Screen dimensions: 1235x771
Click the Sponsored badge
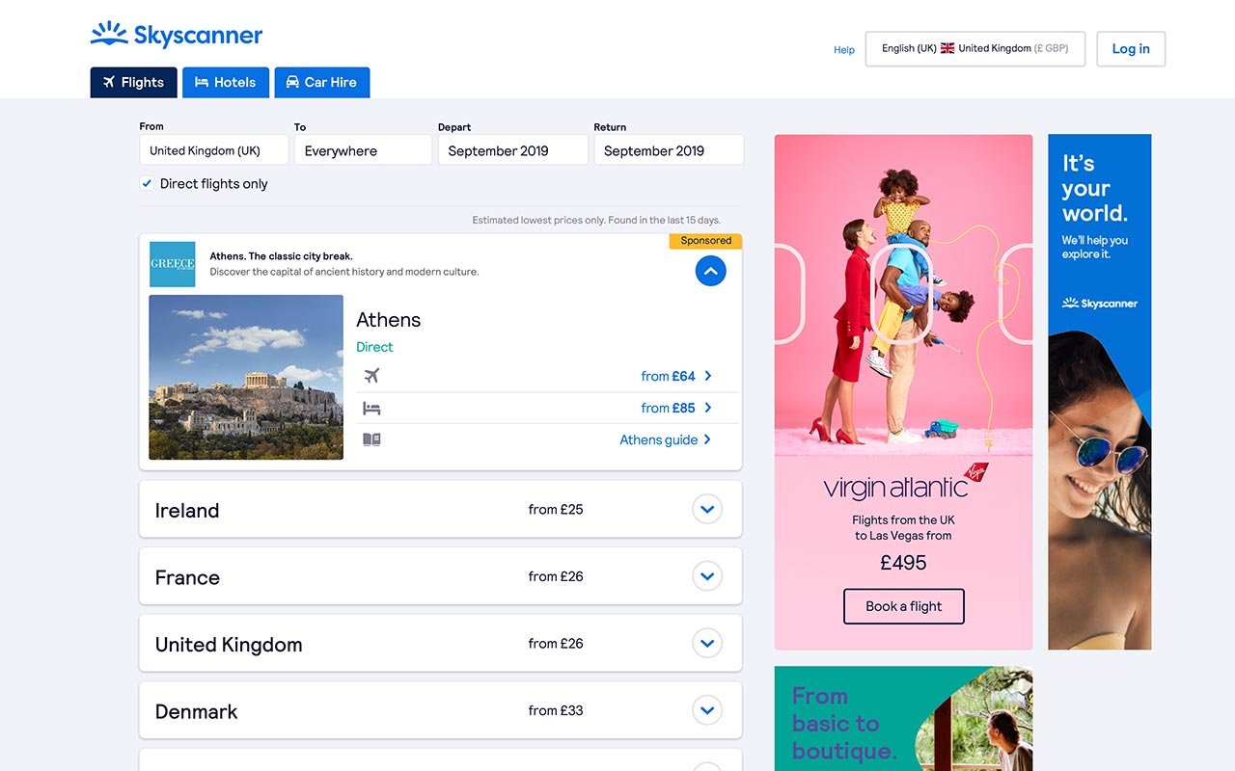click(x=705, y=241)
